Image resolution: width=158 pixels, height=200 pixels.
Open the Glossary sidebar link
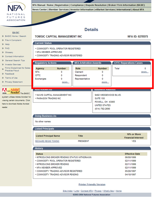point(9,53)
